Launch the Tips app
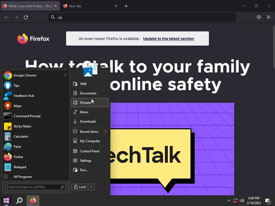 click(36, 86)
